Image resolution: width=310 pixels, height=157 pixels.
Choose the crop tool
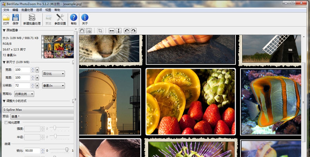pyautogui.click(x=100, y=31)
